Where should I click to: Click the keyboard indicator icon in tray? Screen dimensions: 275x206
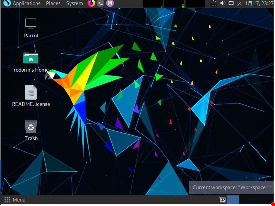click(x=214, y=3)
